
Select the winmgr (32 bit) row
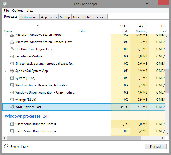coord(83,100)
